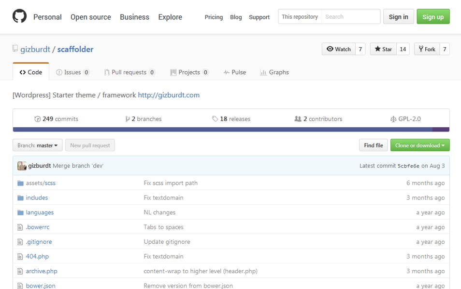
Task: View the 249 commits link
Action: coord(57,118)
